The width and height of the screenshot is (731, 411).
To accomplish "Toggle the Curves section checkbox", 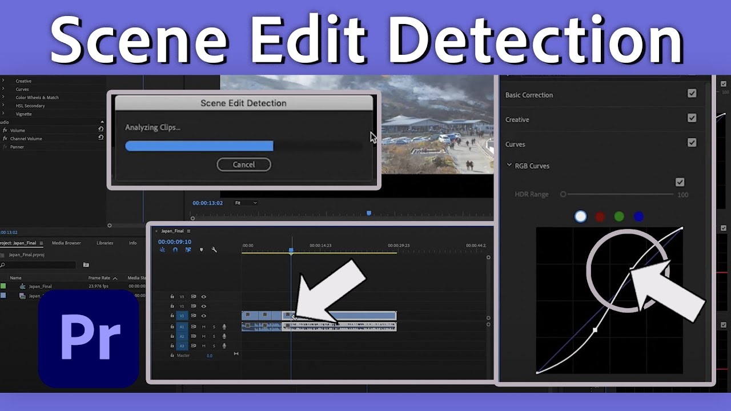I will tap(692, 143).
